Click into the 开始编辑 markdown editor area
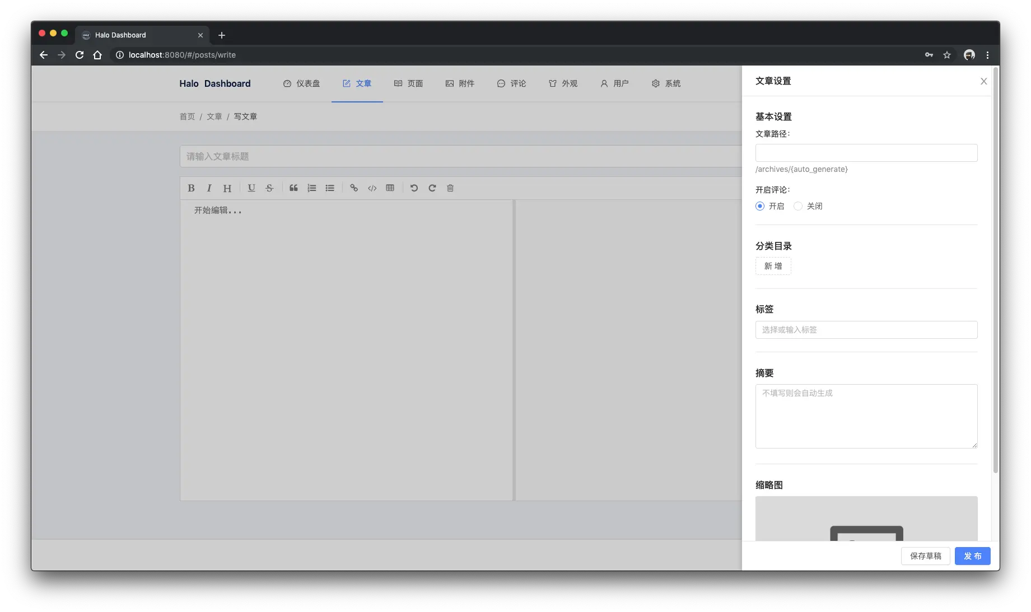 click(x=346, y=350)
